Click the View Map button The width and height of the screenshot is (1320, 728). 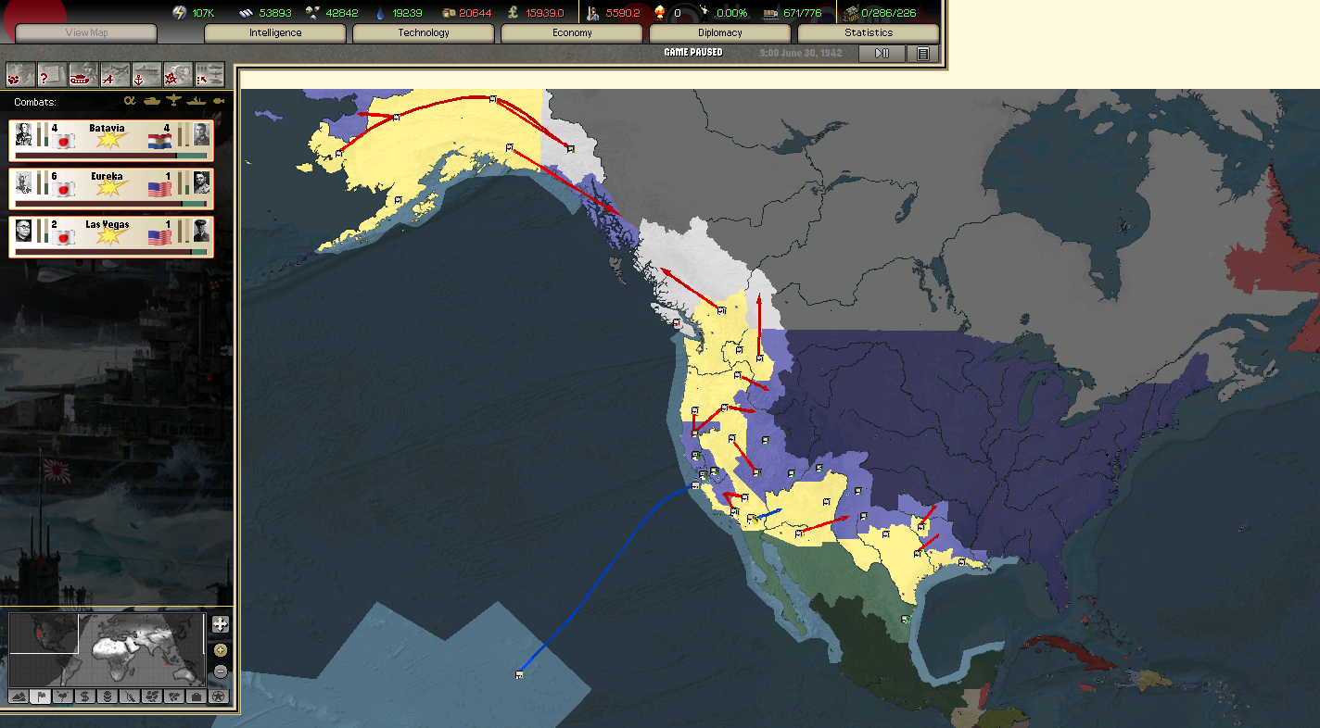pyautogui.click(x=86, y=33)
